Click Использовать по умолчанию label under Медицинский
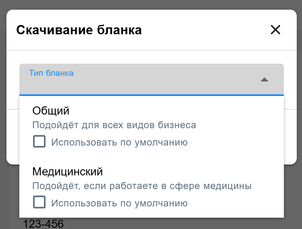 point(119,203)
